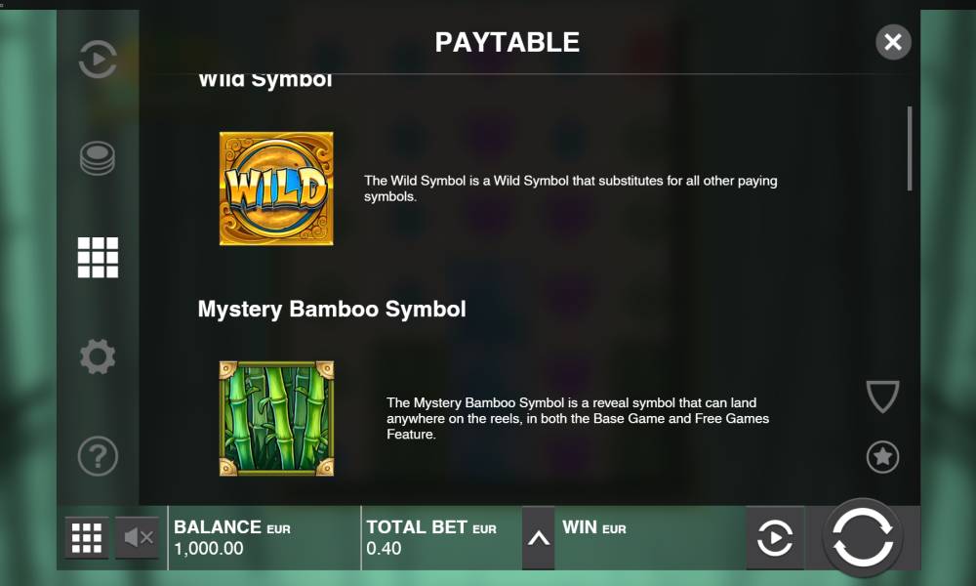Click the Mystery Bamboo Symbol heading
Image resolution: width=976 pixels, height=586 pixels.
pos(332,310)
